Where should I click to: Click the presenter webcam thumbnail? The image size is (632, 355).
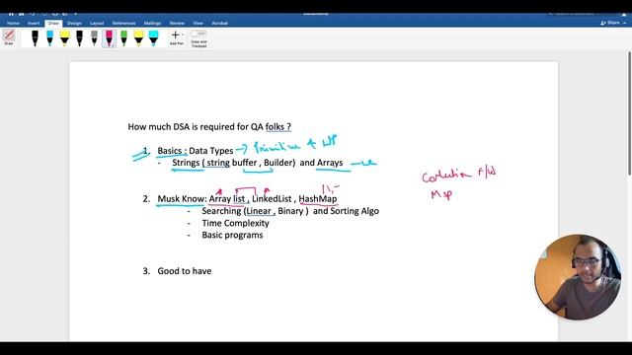(578, 277)
